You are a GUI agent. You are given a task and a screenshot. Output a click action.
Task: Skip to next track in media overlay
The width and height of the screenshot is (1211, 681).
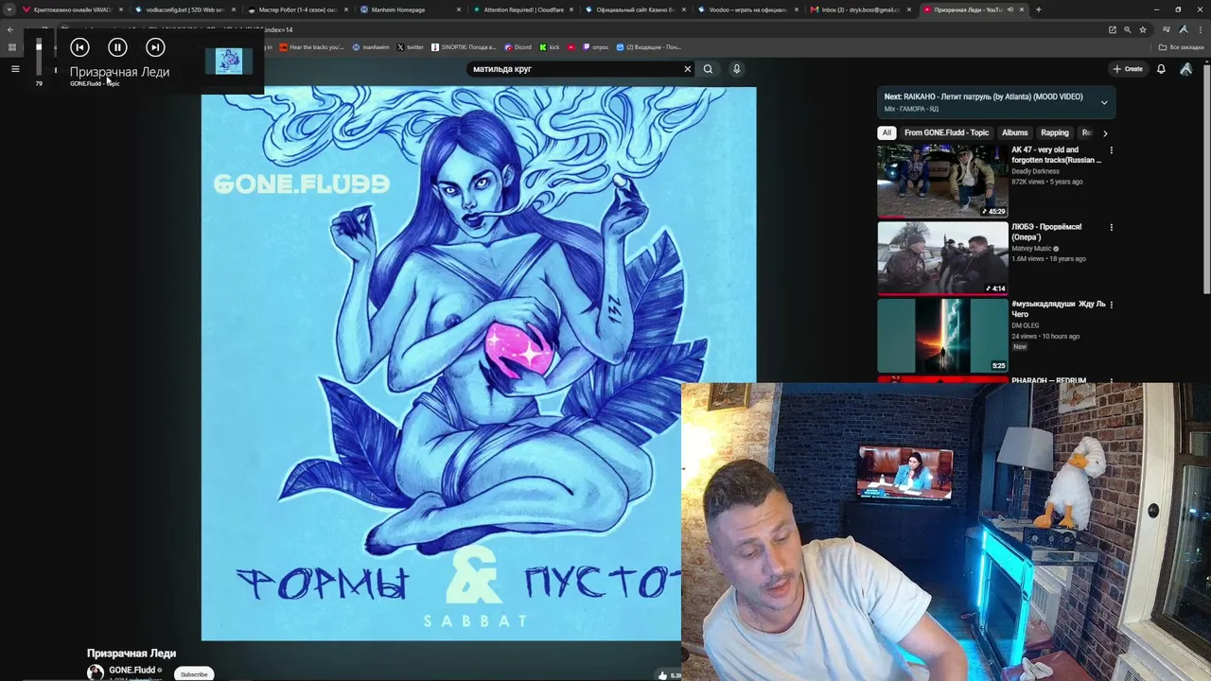click(155, 47)
